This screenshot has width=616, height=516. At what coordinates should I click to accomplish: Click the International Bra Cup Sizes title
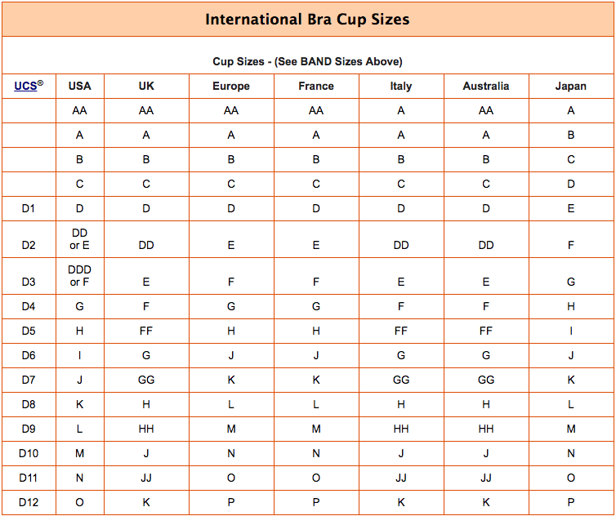coord(307,20)
